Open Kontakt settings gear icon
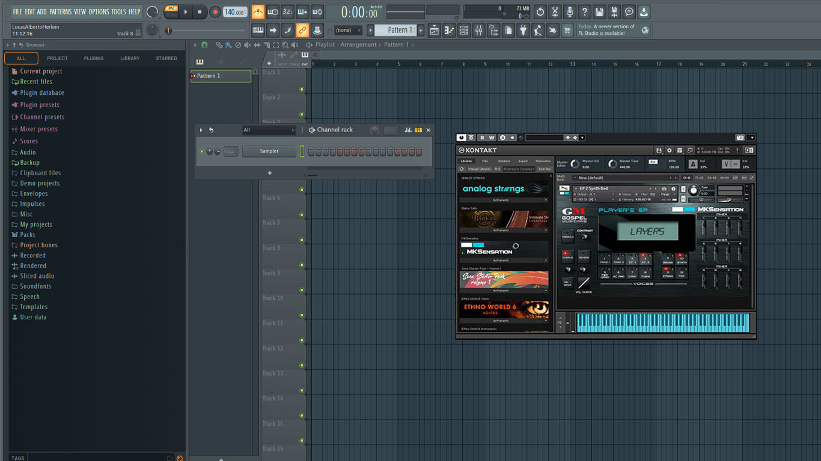 pos(669,150)
